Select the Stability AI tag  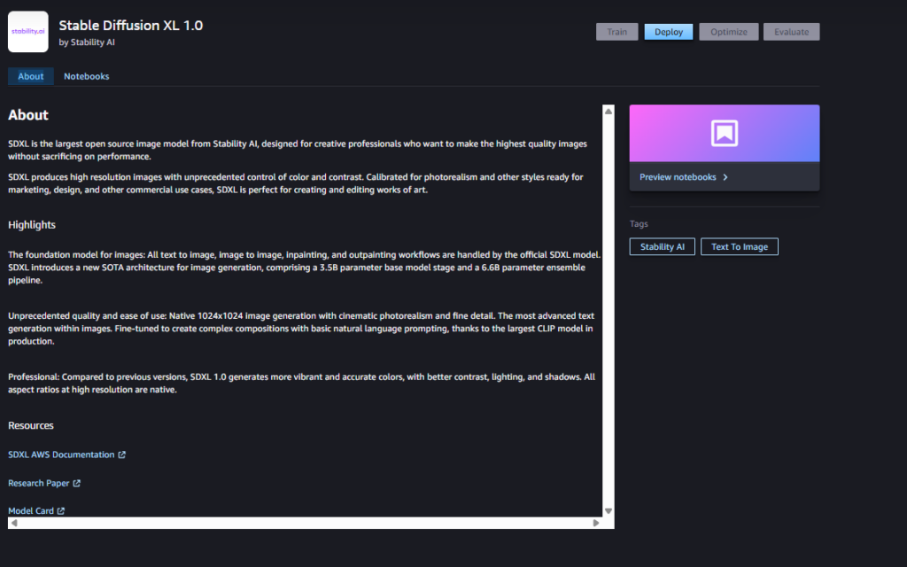click(x=663, y=246)
